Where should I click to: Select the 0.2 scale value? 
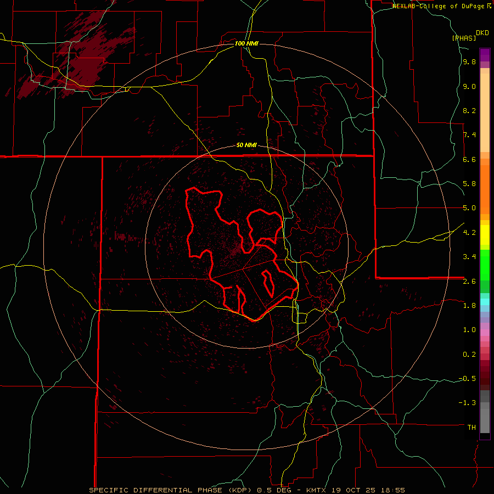(x=469, y=354)
